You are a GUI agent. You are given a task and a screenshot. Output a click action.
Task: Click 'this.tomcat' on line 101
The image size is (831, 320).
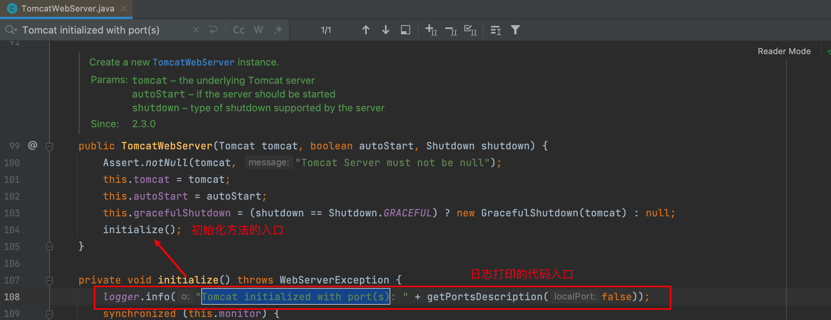136,179
